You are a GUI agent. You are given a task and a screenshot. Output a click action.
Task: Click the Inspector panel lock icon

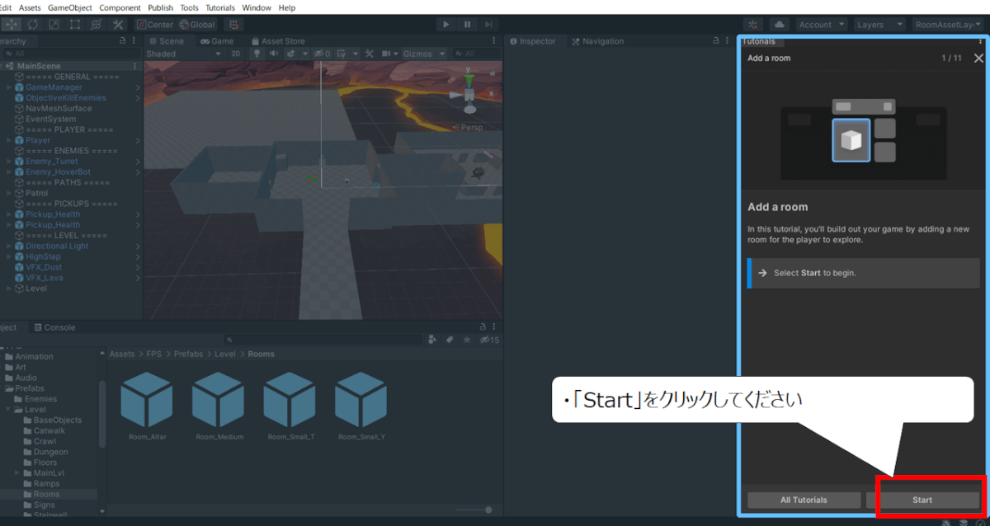(716, 40)
